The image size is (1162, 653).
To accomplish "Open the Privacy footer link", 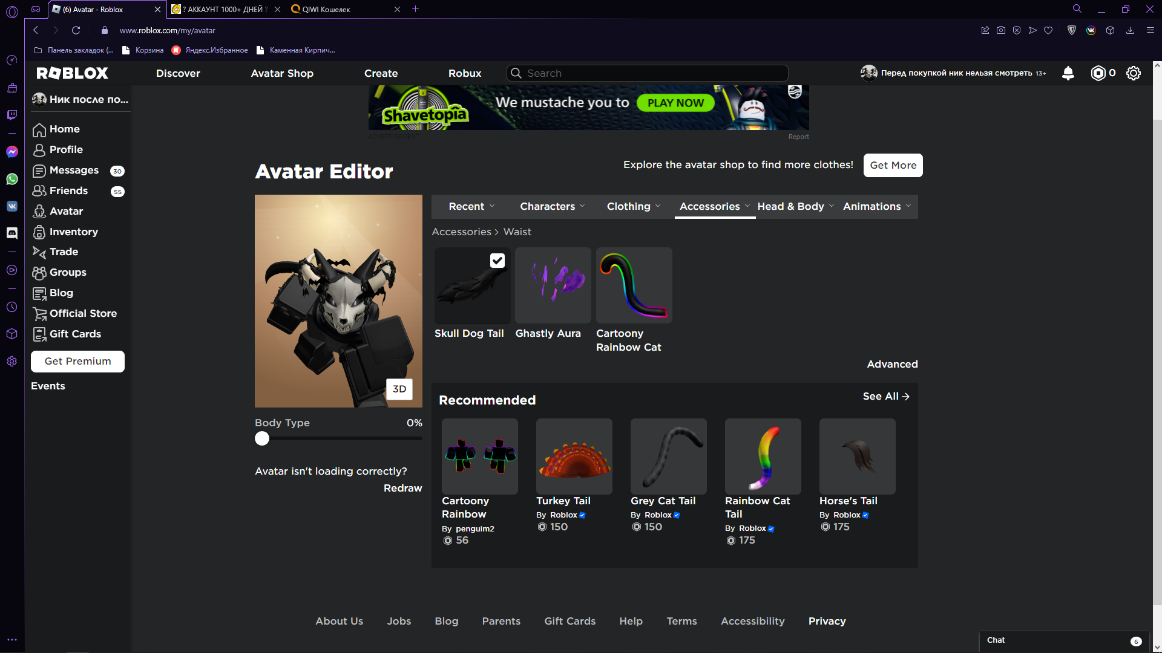I will 827,622.
